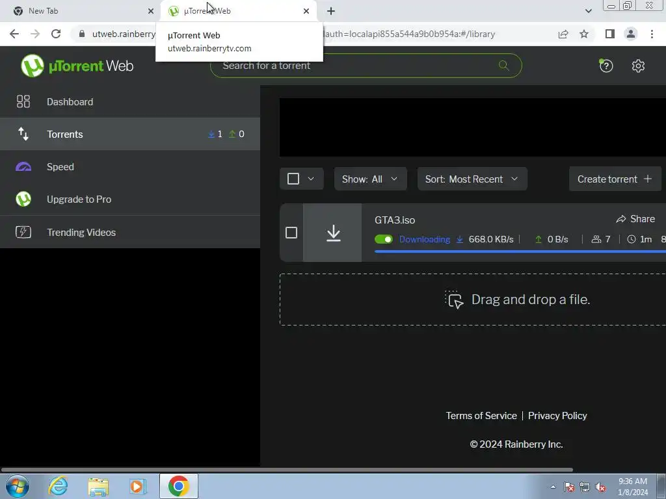
Task: Select Upgrade to Pro in sidebar
Action: [130, 199]
